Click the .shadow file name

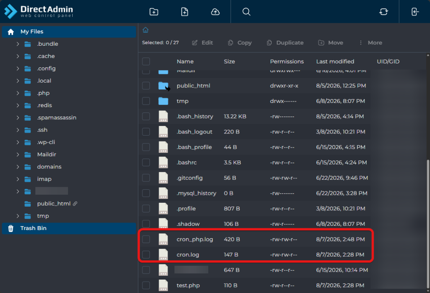pyautogui.click(x=188, y=224)
